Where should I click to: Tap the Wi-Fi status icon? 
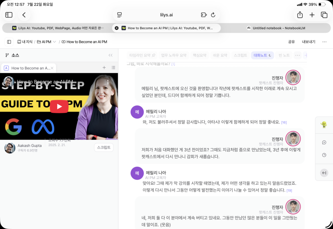pos(305,5)
